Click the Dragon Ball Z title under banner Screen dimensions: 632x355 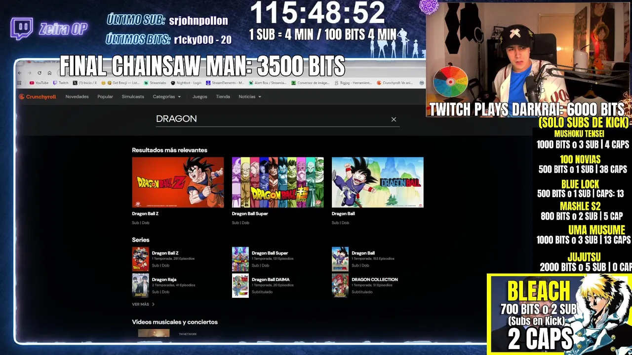click(145, 213)
